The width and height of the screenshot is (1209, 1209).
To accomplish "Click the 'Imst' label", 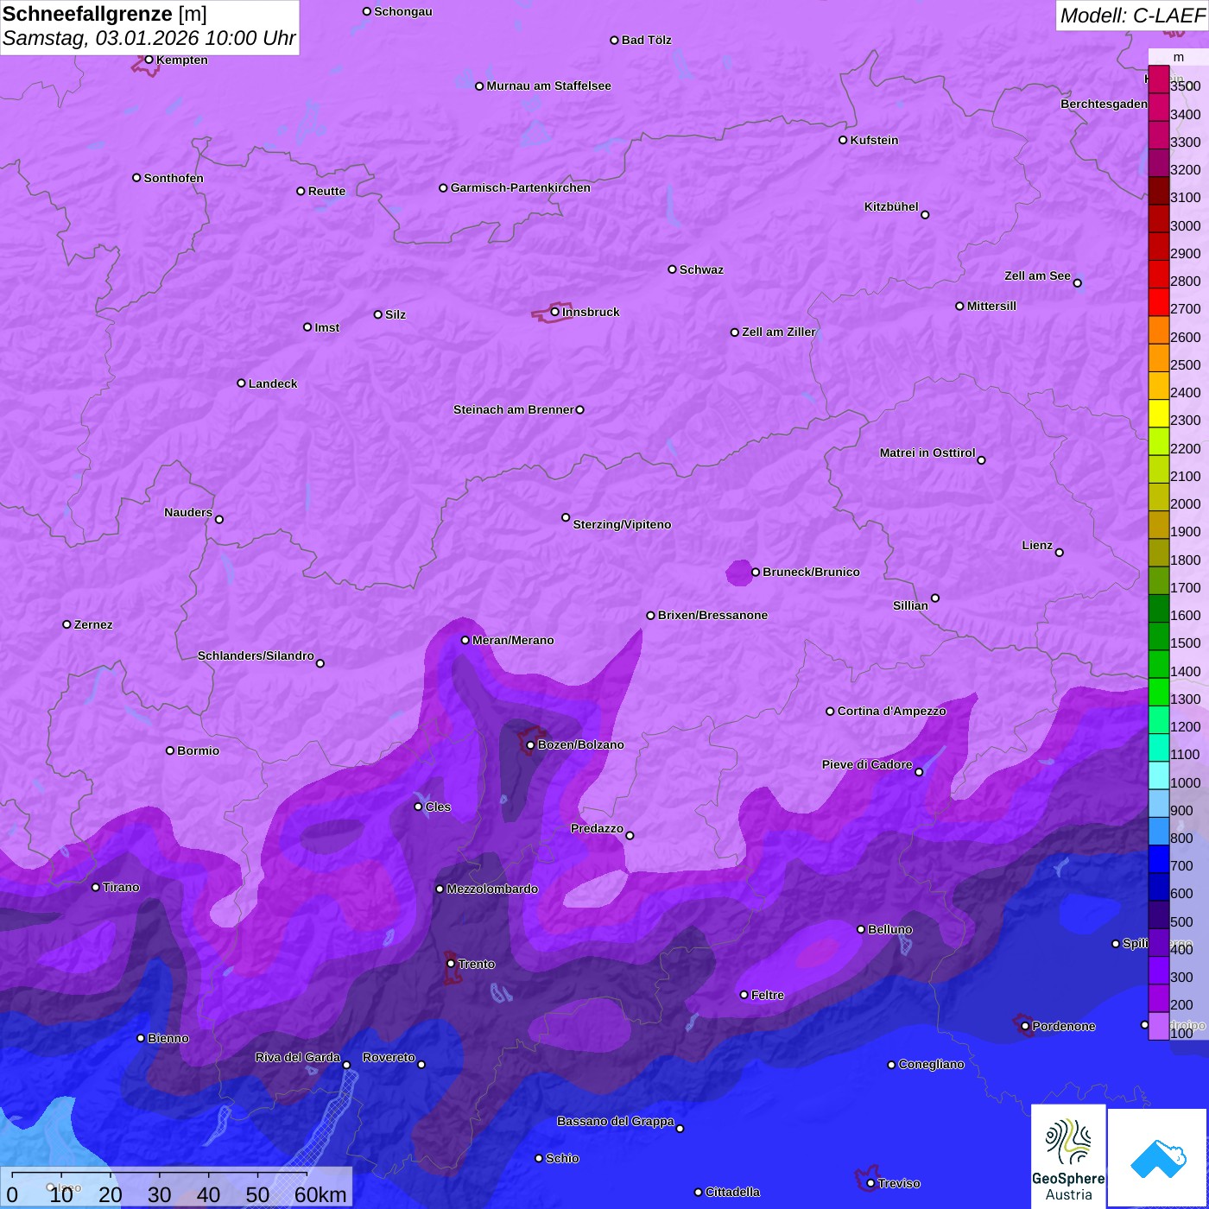I will pos(326,327).
